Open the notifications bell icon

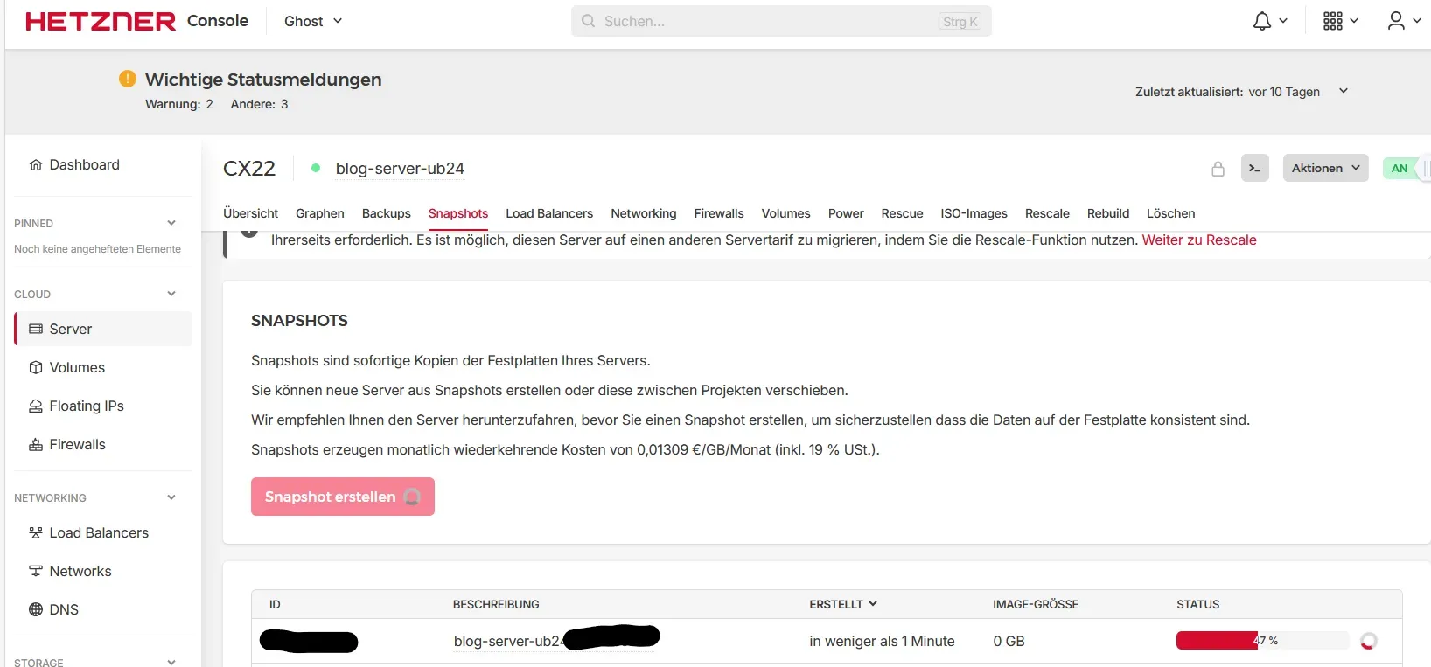coord(1261,21)
